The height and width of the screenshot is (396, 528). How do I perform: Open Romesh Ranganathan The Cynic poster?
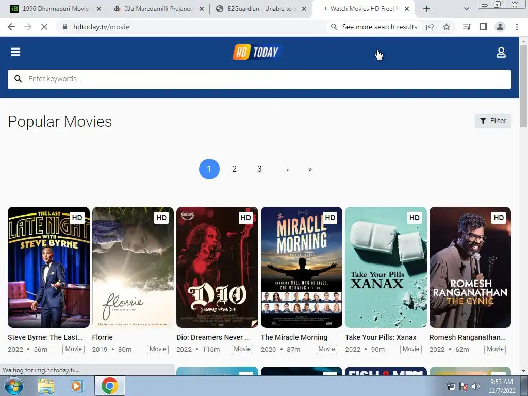pos(470,267)
